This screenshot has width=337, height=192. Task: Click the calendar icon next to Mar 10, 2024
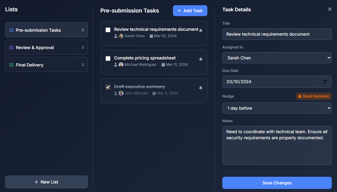tap(151, 36)
